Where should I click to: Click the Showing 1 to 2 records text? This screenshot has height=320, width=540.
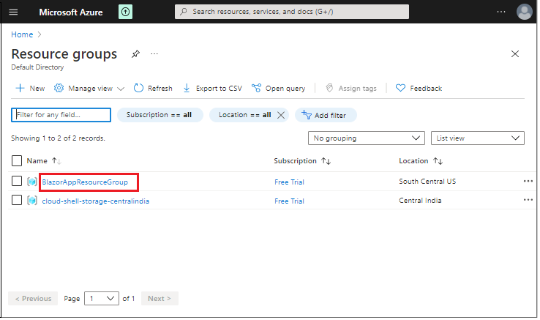coord(58,138)
